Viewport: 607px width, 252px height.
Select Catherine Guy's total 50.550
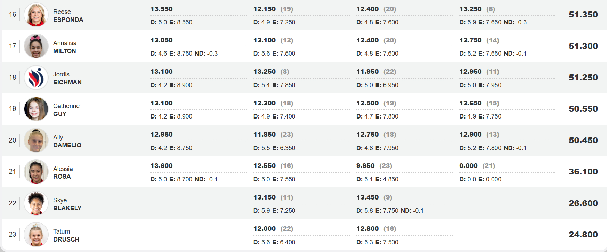click(583, 109)
